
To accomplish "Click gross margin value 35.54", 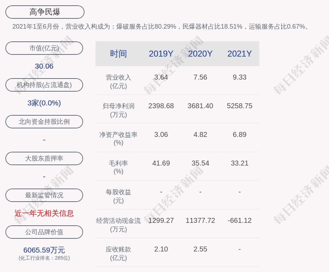I will coord(200,163).
